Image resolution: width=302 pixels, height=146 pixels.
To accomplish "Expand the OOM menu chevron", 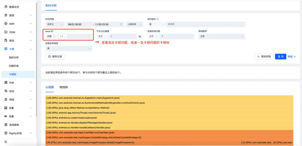I will coord(31,32).
